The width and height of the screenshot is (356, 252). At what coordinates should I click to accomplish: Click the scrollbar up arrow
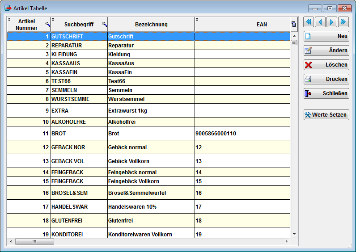pyautogui.click(x=294, y=36)
